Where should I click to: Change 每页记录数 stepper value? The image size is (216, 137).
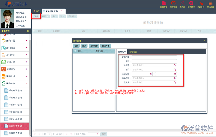(97, 134)
